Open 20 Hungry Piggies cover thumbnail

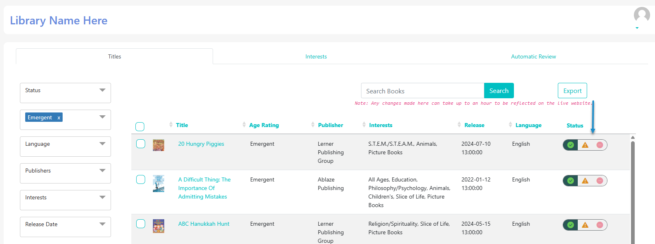(159, 145)
